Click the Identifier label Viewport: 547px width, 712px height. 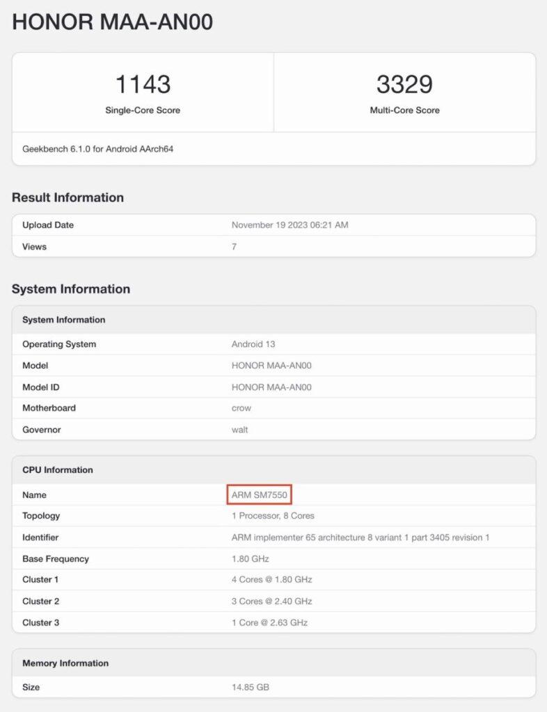click(40, 537)
